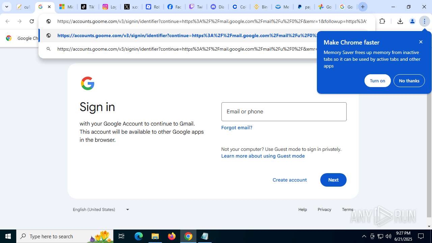Close the active Google sign-in tab

click(49, 7)
